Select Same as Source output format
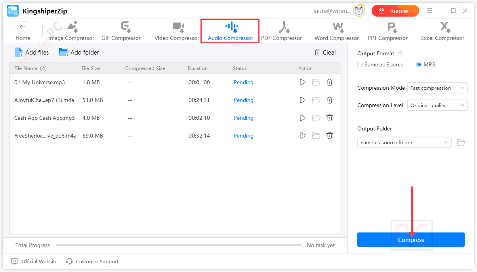 (x=380, y=64)
